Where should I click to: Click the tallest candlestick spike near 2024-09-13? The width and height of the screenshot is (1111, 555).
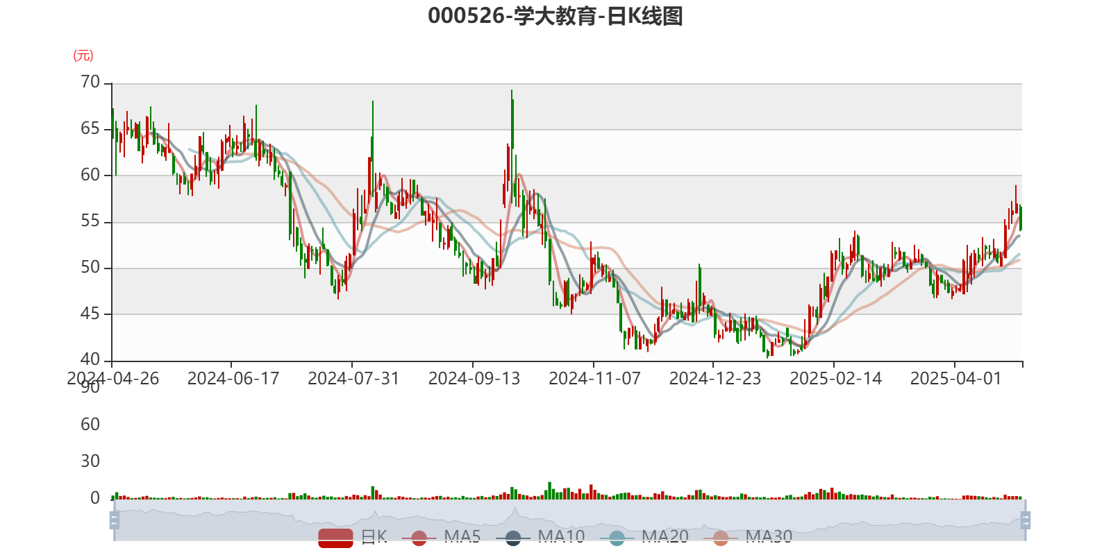click(512, 148)
